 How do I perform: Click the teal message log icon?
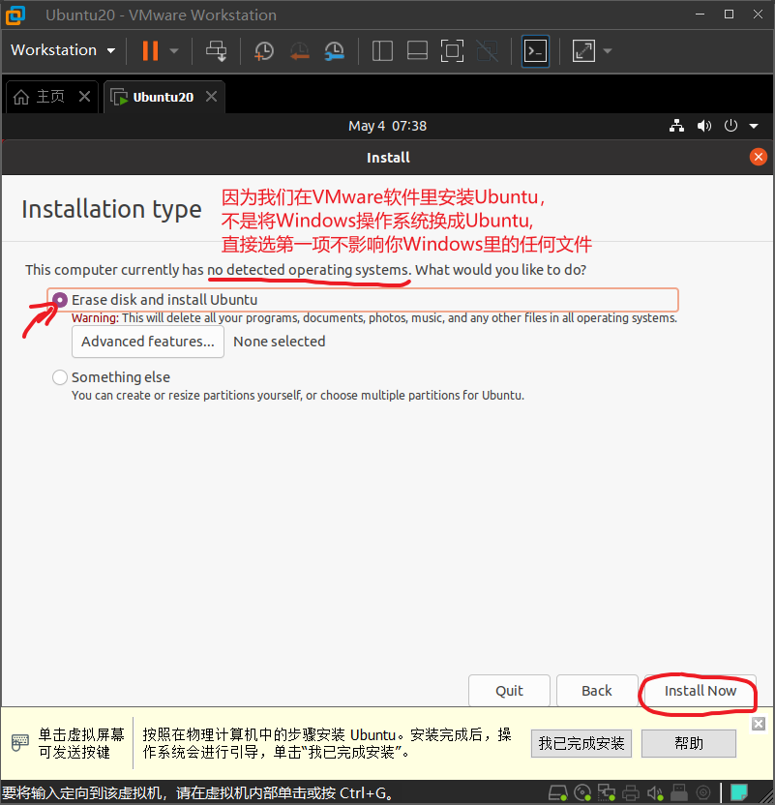pyautogui.click(x=739, y=793)
